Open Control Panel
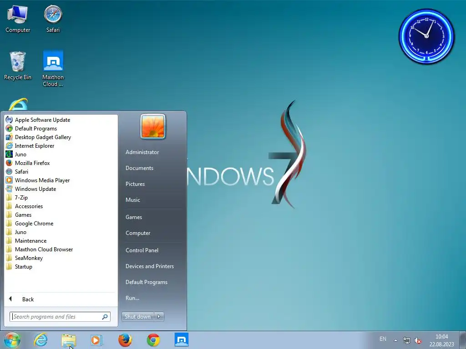The height and width of the screenshot is (349, 466). (x=142, y=250)
